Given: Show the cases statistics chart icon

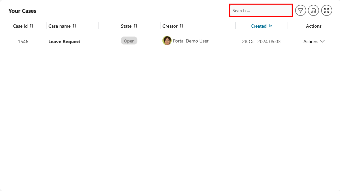Looking at the screenshot, I should (x=313, y=11).
